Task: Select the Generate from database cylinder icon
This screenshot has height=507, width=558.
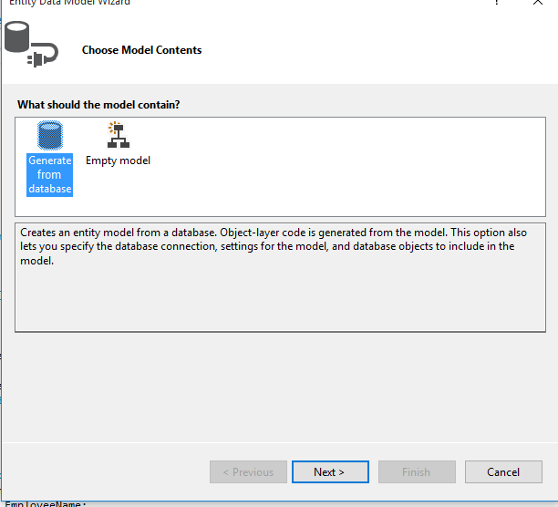Action: pyautogui.click(x=49, y=135)
